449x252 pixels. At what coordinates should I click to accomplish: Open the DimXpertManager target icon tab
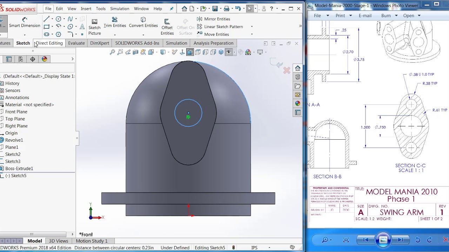pyautogui.click(x=33, y=59)
